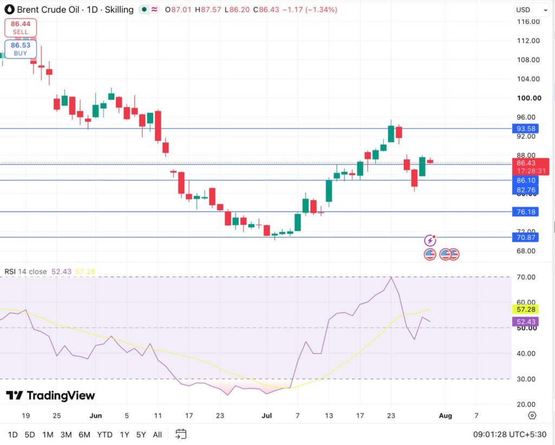The width and height of the screenshot is (555, 445).
Task: Click the Jul date axis label
Action: 267,416
